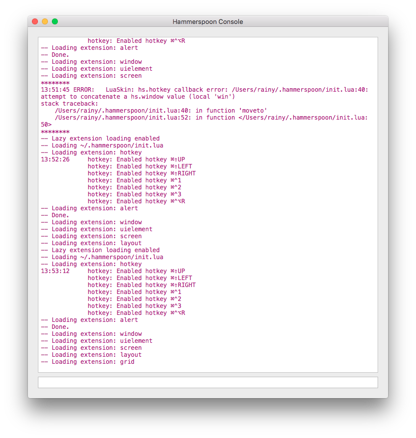416x438 pixels.
Task: Click the '13:53:12' timestamp
Action: pos(55,271)
